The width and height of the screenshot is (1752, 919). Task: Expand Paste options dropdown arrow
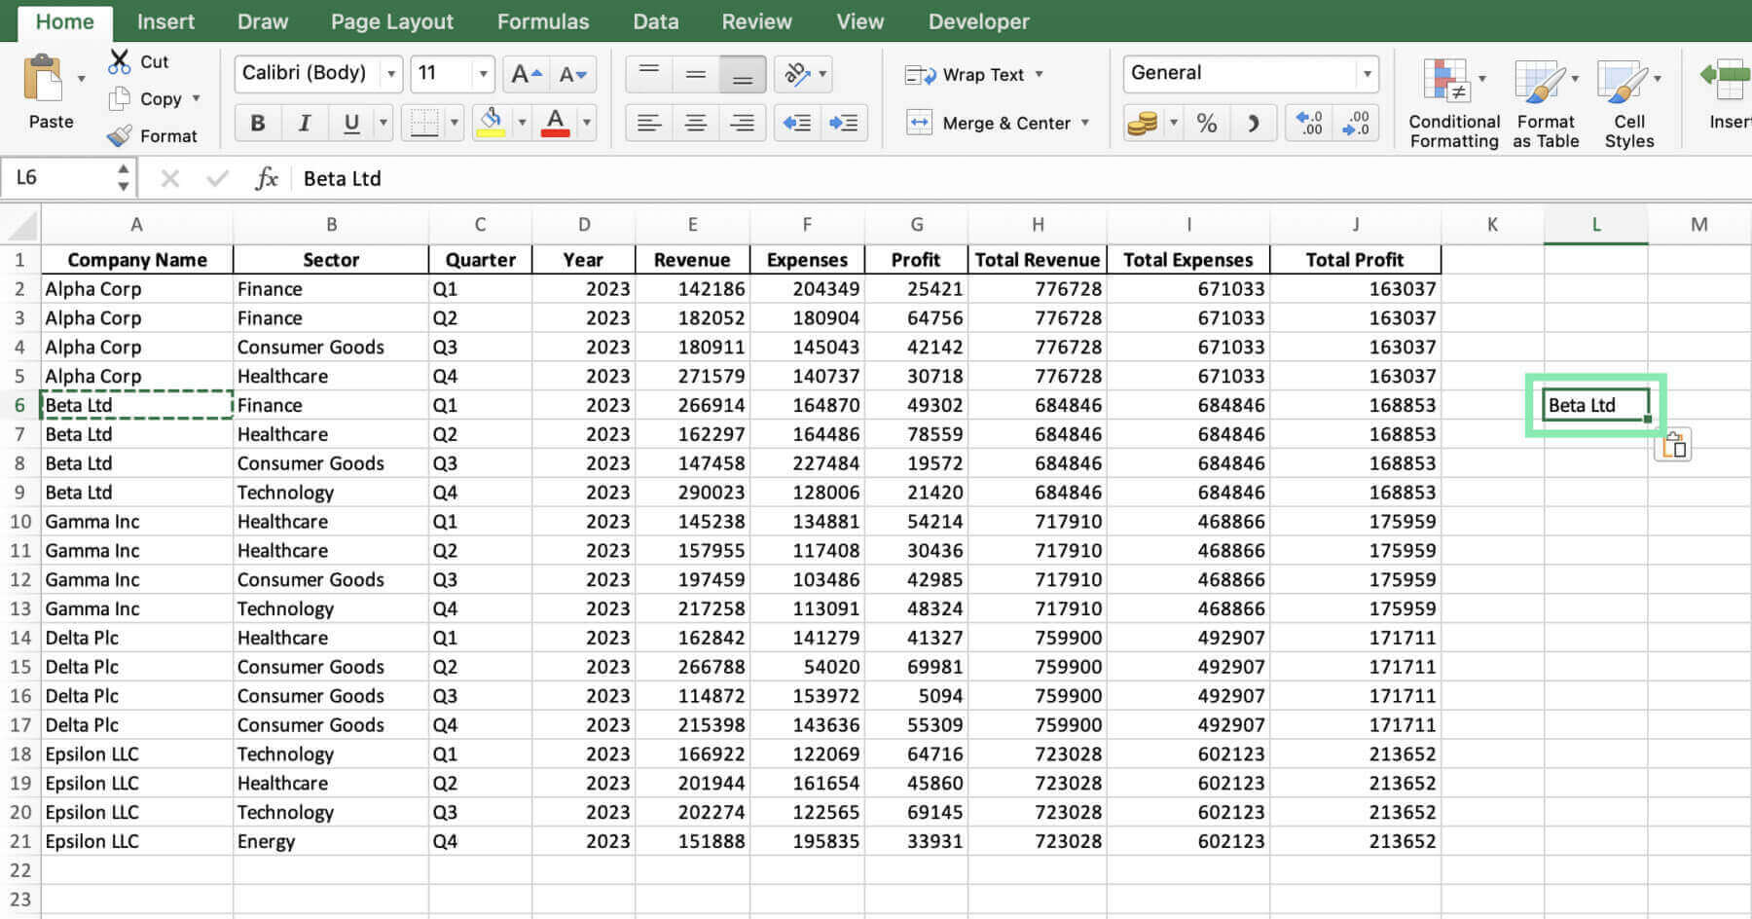tap(81, 78)
